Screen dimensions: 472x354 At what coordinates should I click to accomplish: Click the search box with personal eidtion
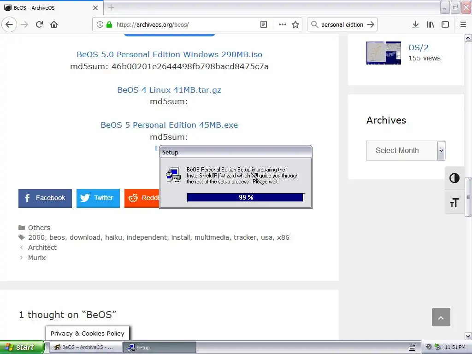tap(342, 24)
